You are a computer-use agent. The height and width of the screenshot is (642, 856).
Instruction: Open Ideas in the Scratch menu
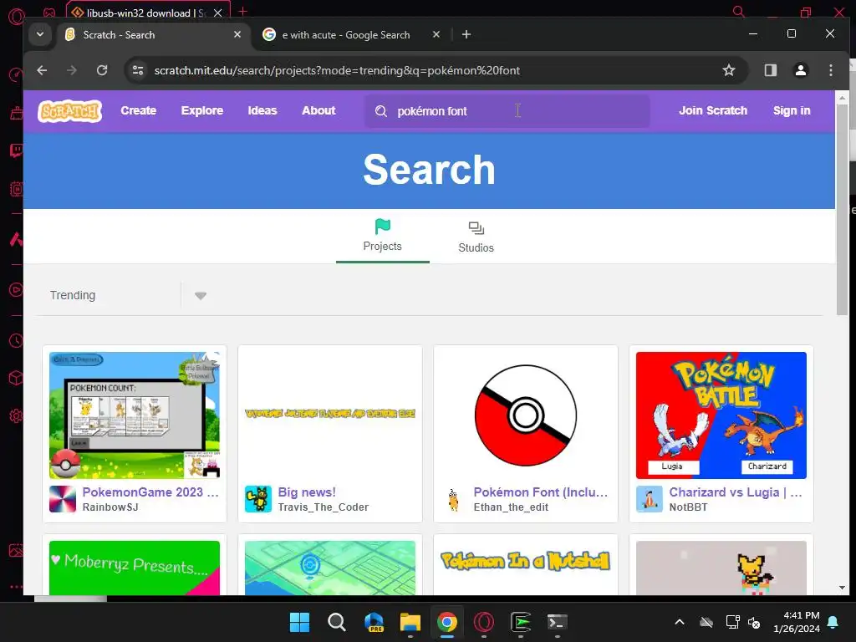point(262,111)
